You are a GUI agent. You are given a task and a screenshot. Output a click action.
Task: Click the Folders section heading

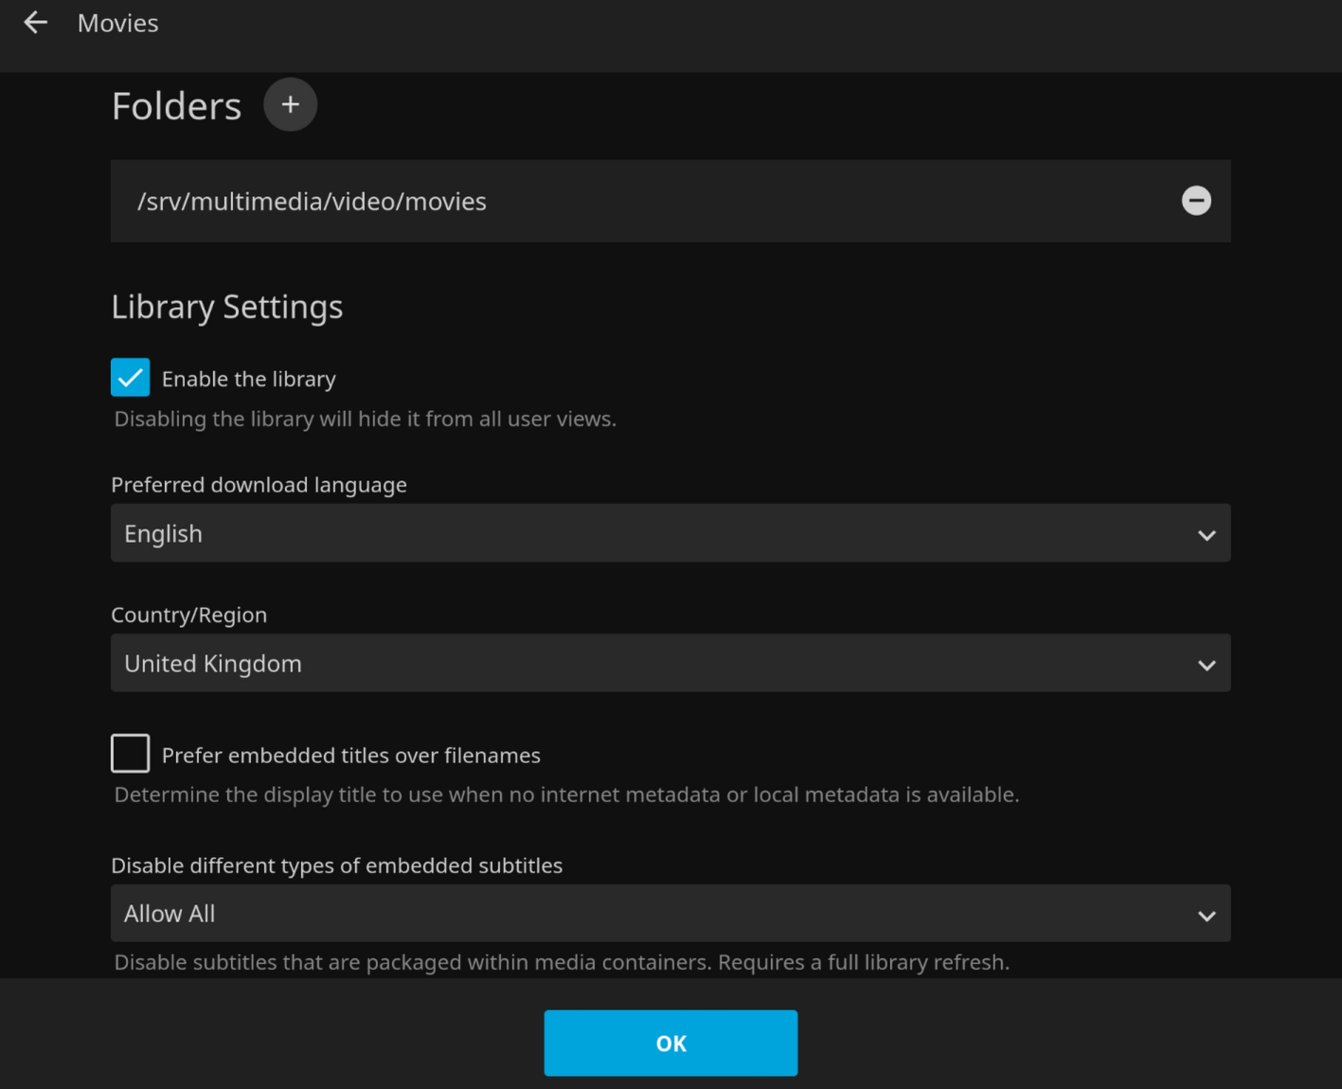click(176, 107)
